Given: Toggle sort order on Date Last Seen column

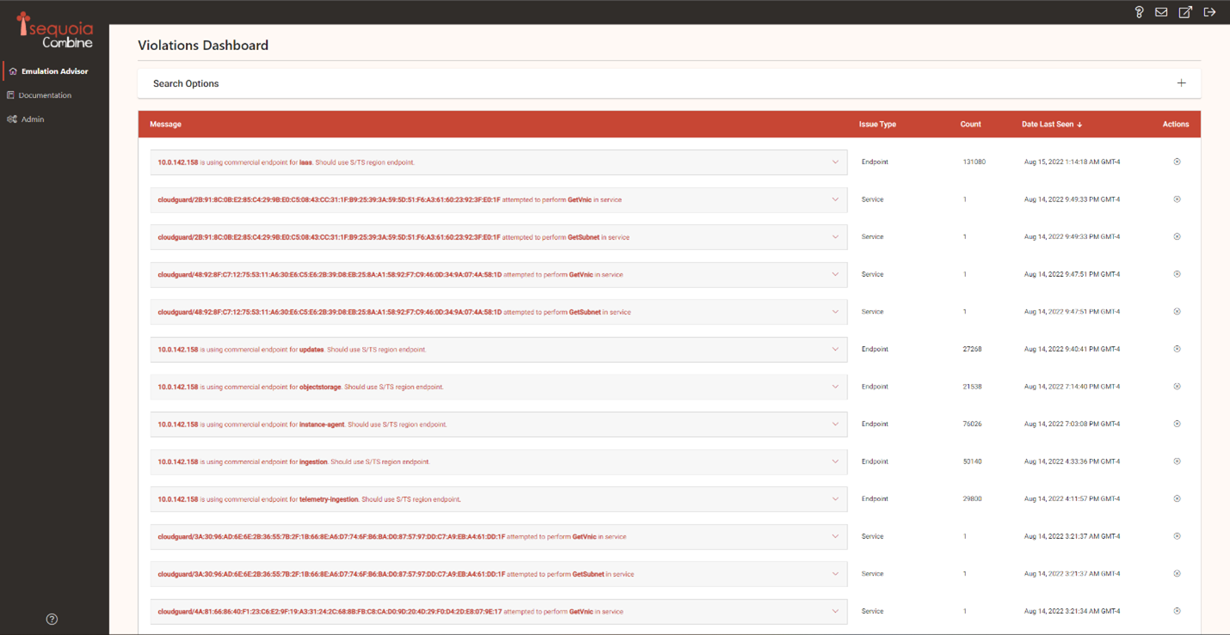Looking at the screenshot, I should coord(1051,124).
